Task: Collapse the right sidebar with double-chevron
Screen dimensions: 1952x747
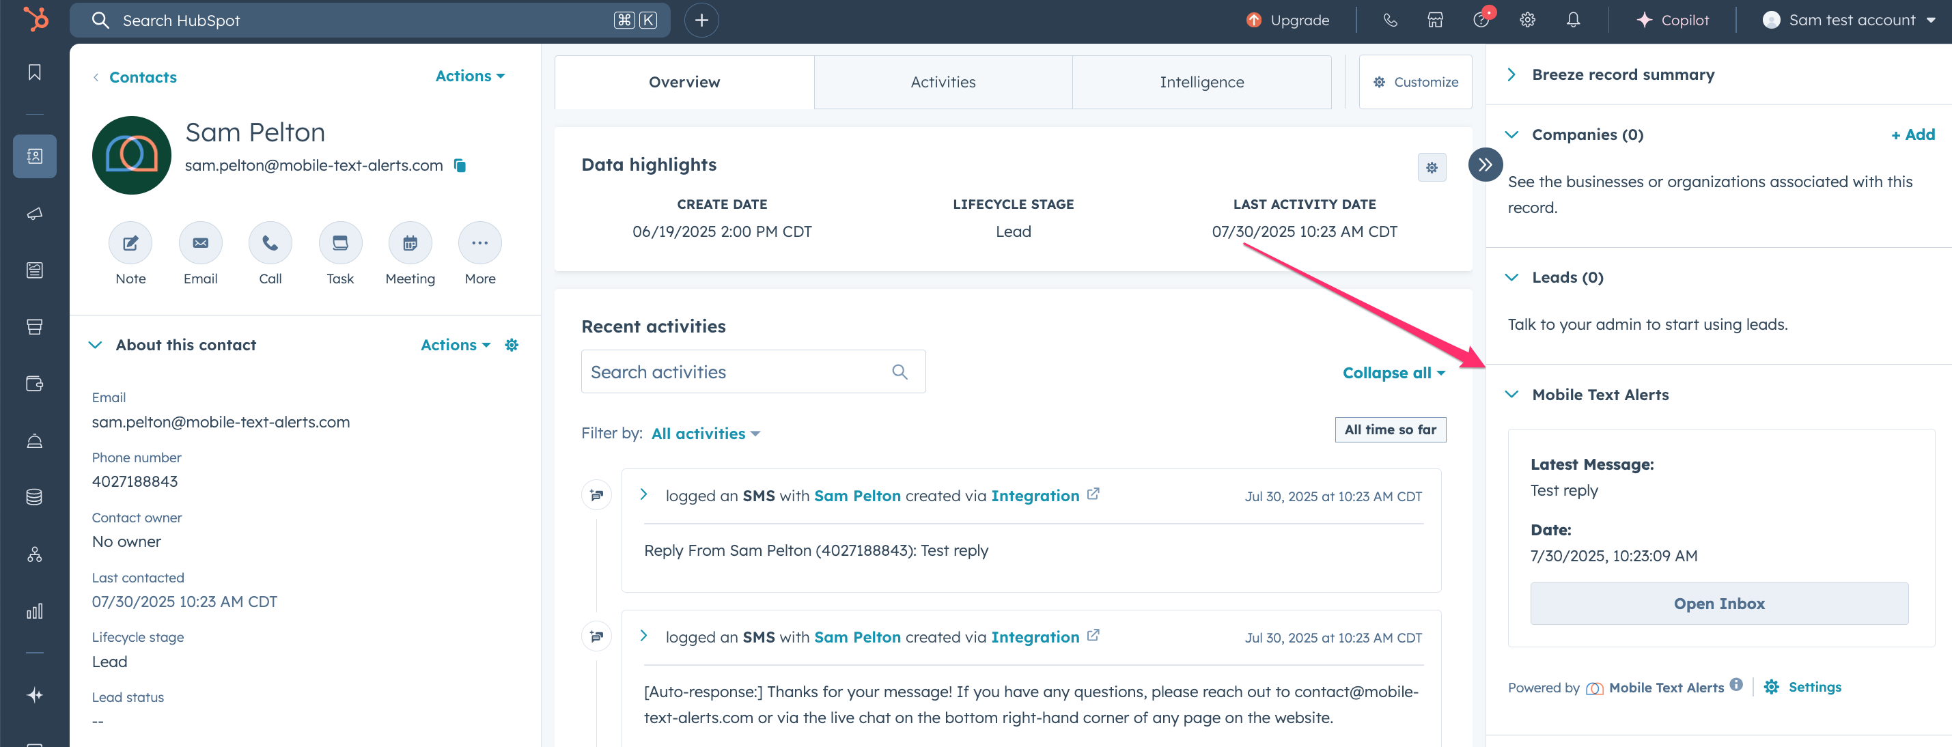Action: (1486, 165)
